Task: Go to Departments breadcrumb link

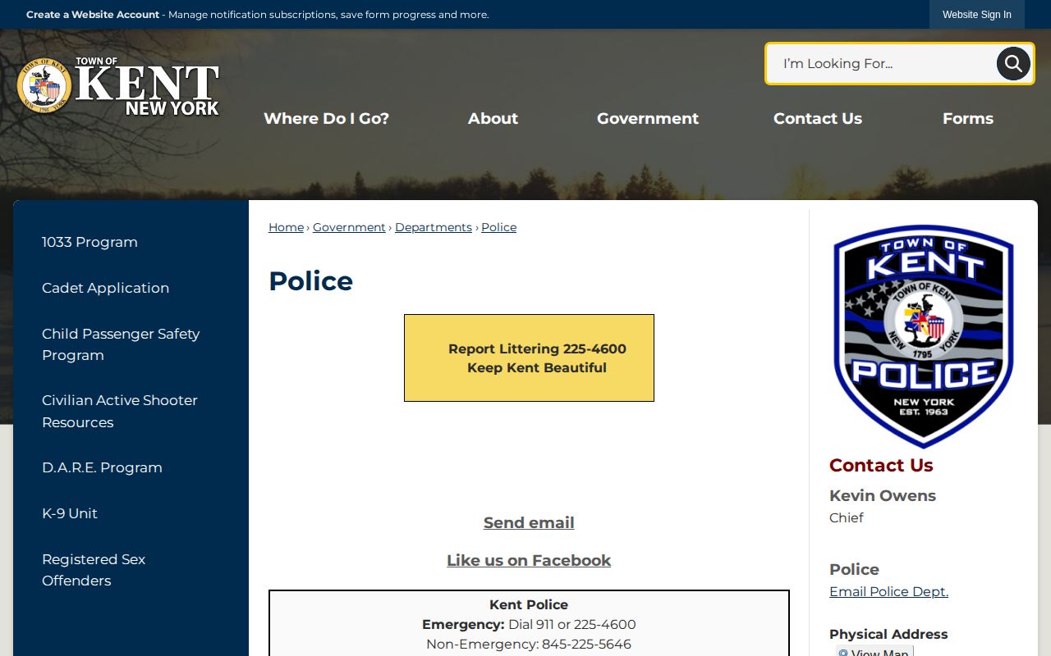Action: (x=434, y=227)
